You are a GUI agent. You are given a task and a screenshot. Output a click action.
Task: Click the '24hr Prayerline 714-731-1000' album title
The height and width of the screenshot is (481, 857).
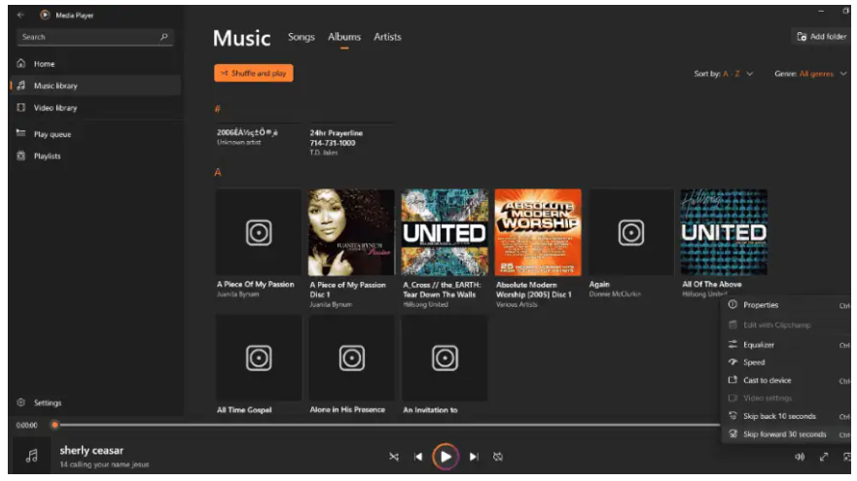tap(336, 138)
